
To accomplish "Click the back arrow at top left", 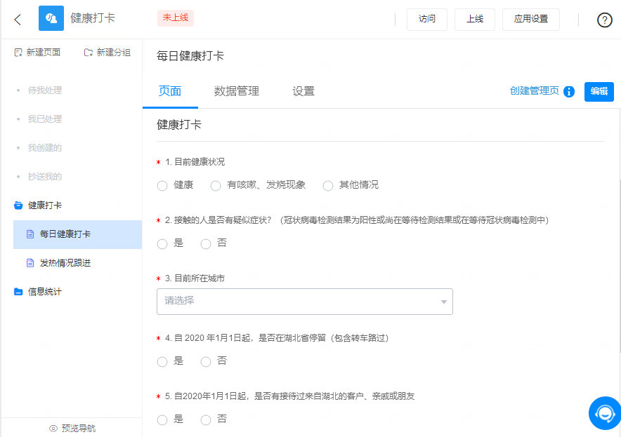I will [x=17, y=19].
